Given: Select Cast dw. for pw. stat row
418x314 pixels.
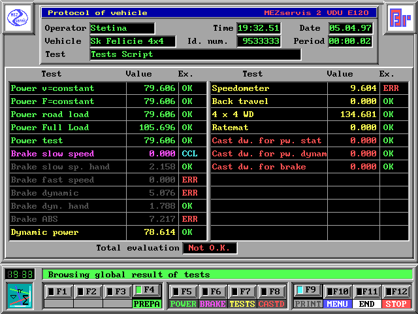Looking at the screenshot, I should pyautogui.click(x=310, y=141).
